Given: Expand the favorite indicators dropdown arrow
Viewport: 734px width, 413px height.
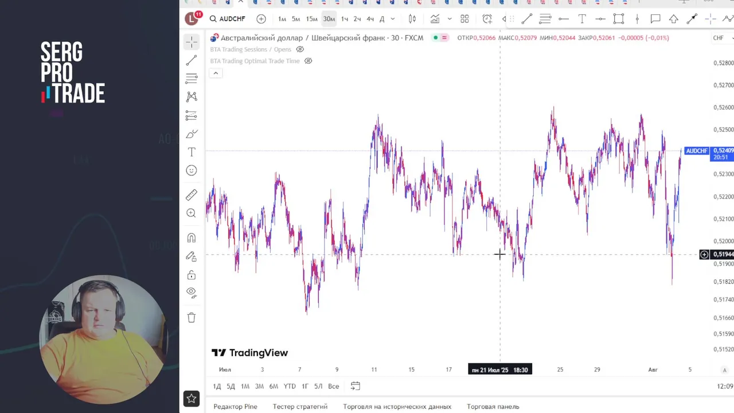Looking at the screenshot, I should point(450,19).
